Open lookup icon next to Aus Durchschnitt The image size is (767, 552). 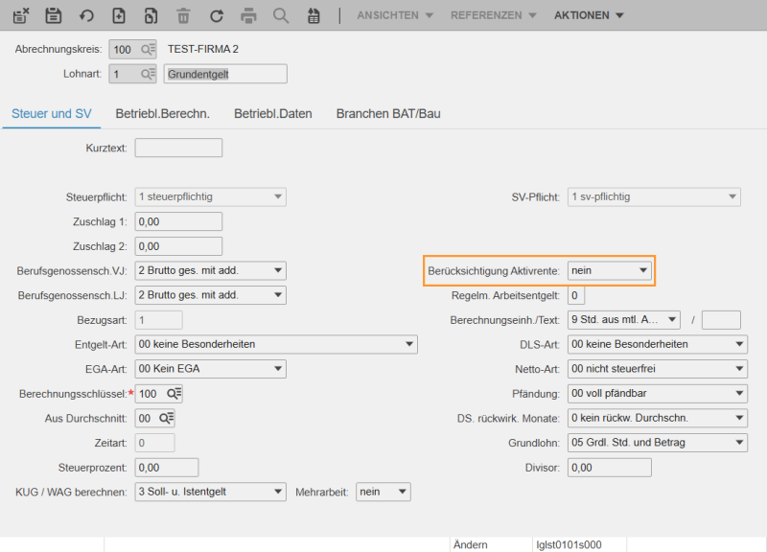click(166, 418)
